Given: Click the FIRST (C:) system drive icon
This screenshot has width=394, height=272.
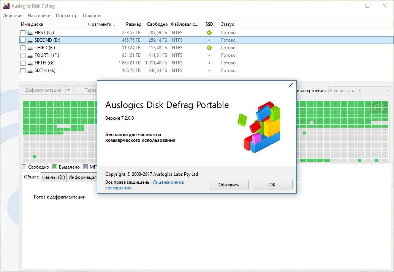Looking at the screenshot, I should pyautogui.click(x=30, y=33).
